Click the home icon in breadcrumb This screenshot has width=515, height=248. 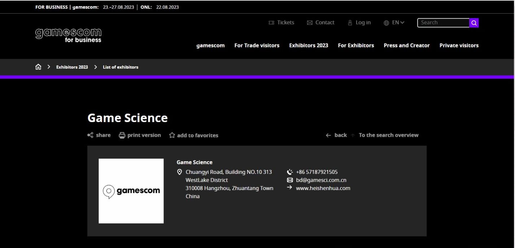(38, 67)
